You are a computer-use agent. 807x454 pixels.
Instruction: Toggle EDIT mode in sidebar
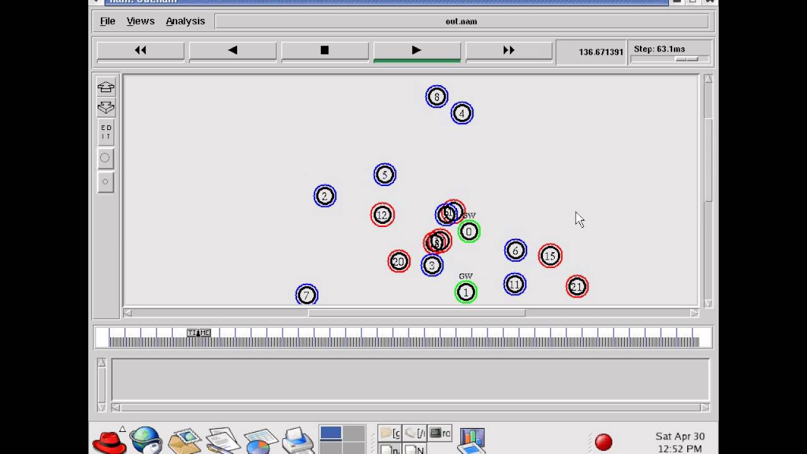(x=106, y=132)
